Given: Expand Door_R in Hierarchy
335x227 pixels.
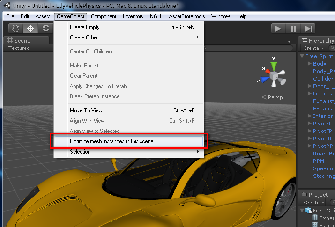Looking at the screenshot, I should coord(309,93).
